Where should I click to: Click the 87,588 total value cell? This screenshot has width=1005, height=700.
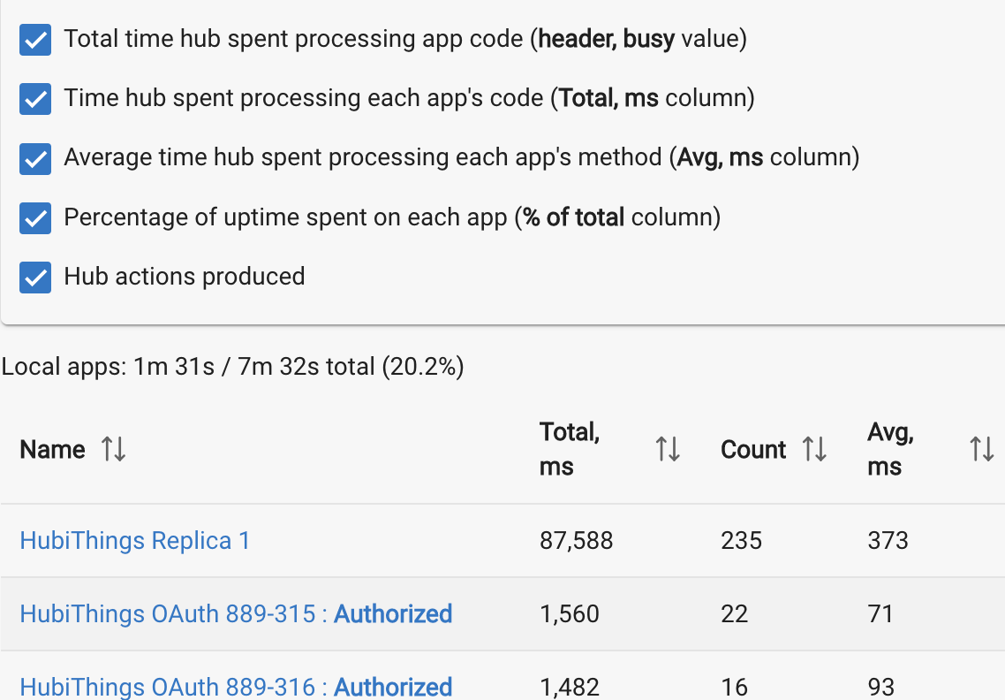[x=576, y=540]
